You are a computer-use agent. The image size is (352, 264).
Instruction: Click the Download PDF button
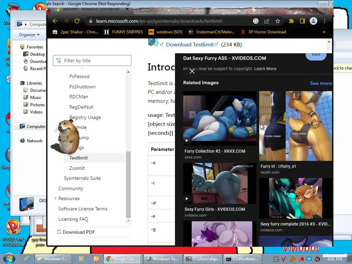tap(76, 232)
